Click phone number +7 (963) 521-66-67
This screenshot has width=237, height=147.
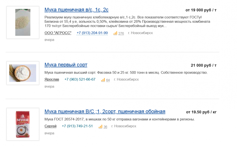80,79
